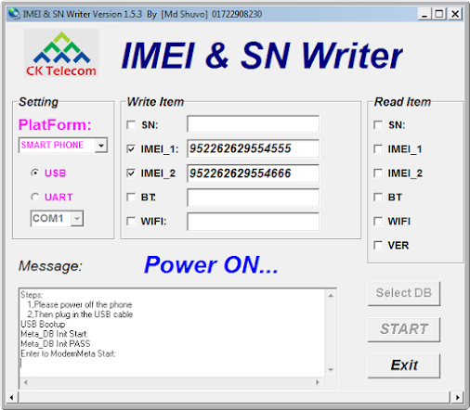
Task: Click the log box scroll up arrow
Action: coord(331,296)
